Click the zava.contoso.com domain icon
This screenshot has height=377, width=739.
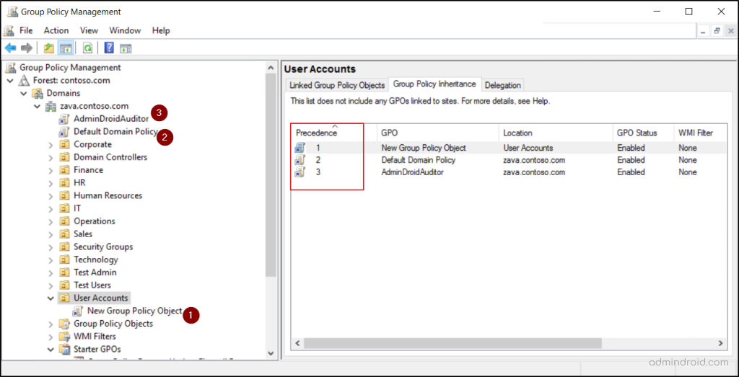coord(50,107)
